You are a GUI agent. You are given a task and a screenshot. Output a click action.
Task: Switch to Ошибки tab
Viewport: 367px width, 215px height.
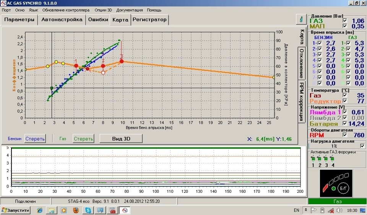pyautogui.click(x=98, y=20)
